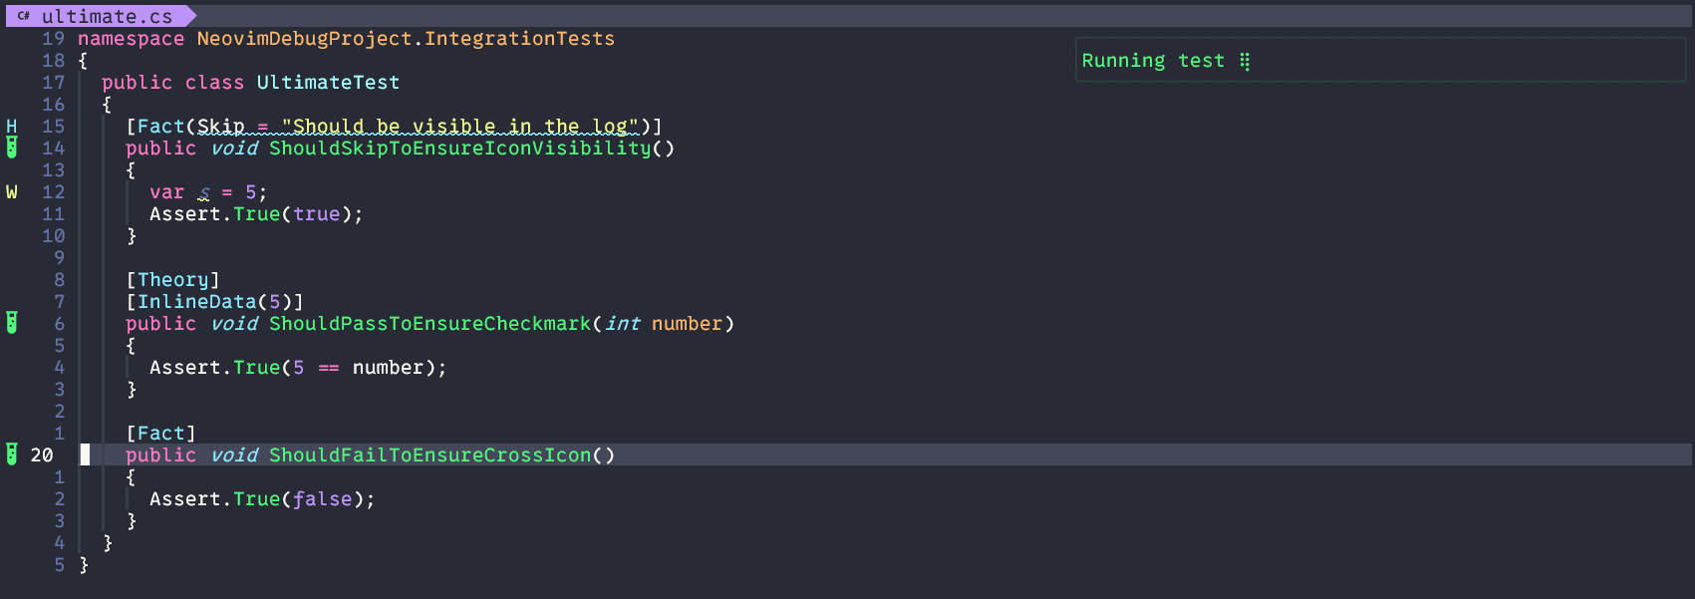
Task: Click the spinner icon in the Running test notification
Action: [1245, 61]
